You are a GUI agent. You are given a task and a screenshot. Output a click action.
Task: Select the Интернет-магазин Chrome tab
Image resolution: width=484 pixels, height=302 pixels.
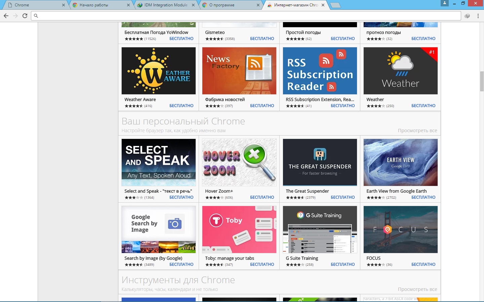[295, 5]
